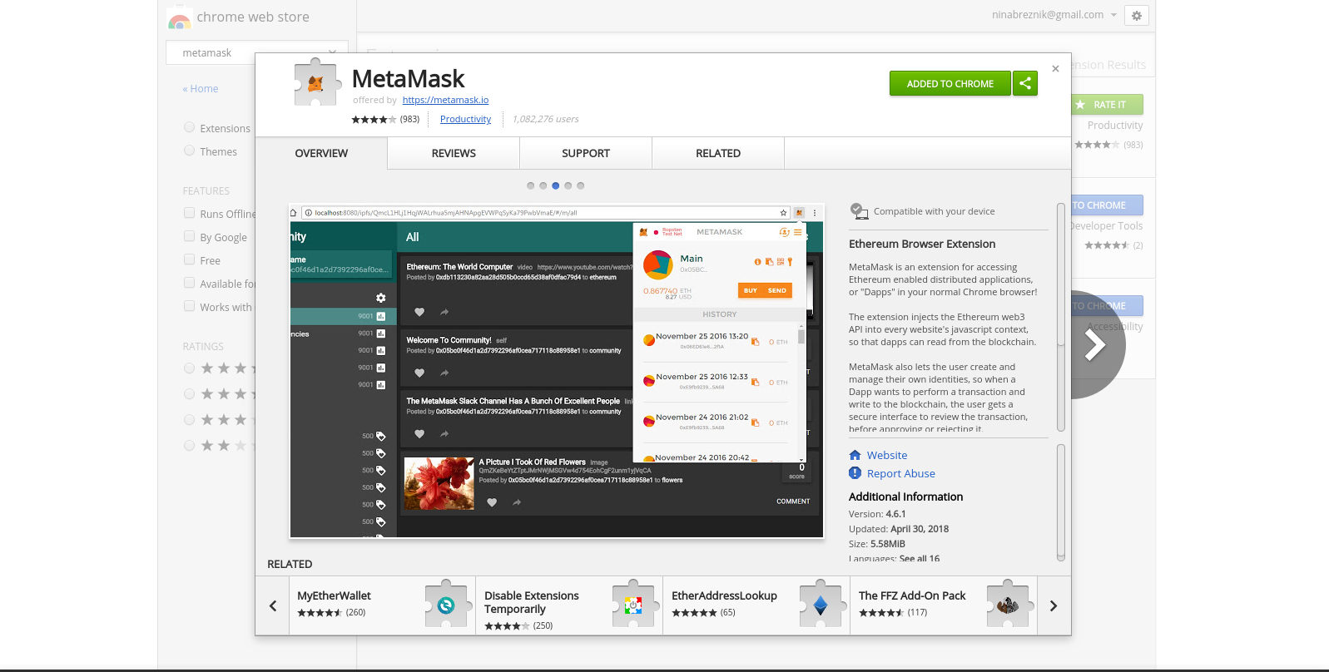Select the fifth screenshot carousel dot
This screenshot has height=672, width=1329.
point(581,185)
